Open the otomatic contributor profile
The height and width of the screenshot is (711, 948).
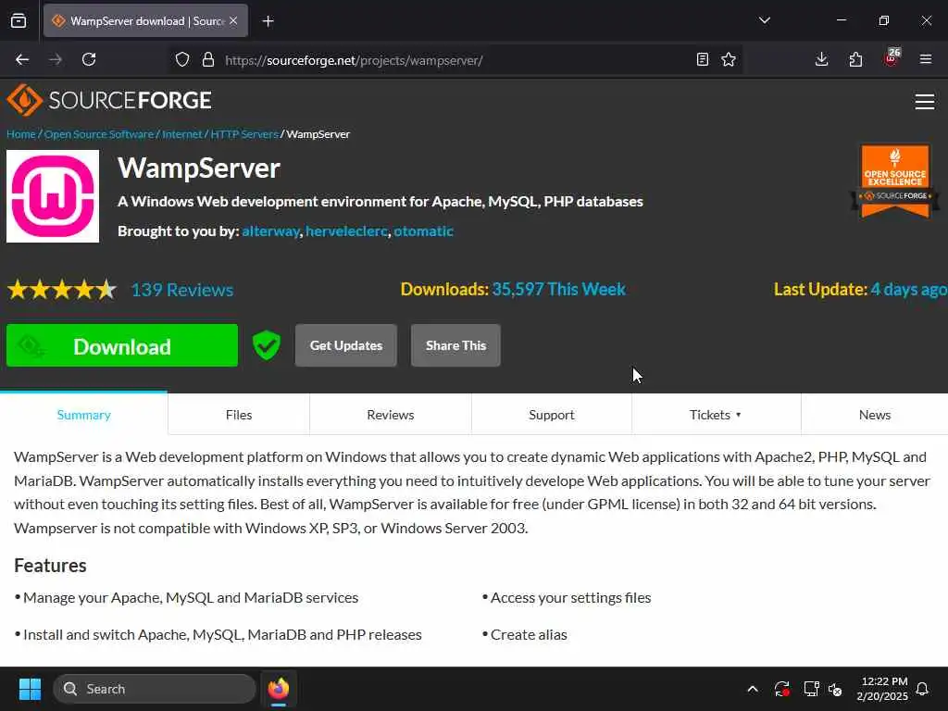(x=423, y=231)
